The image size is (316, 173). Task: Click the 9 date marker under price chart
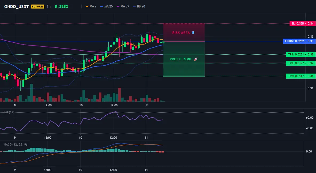(15, 105)
